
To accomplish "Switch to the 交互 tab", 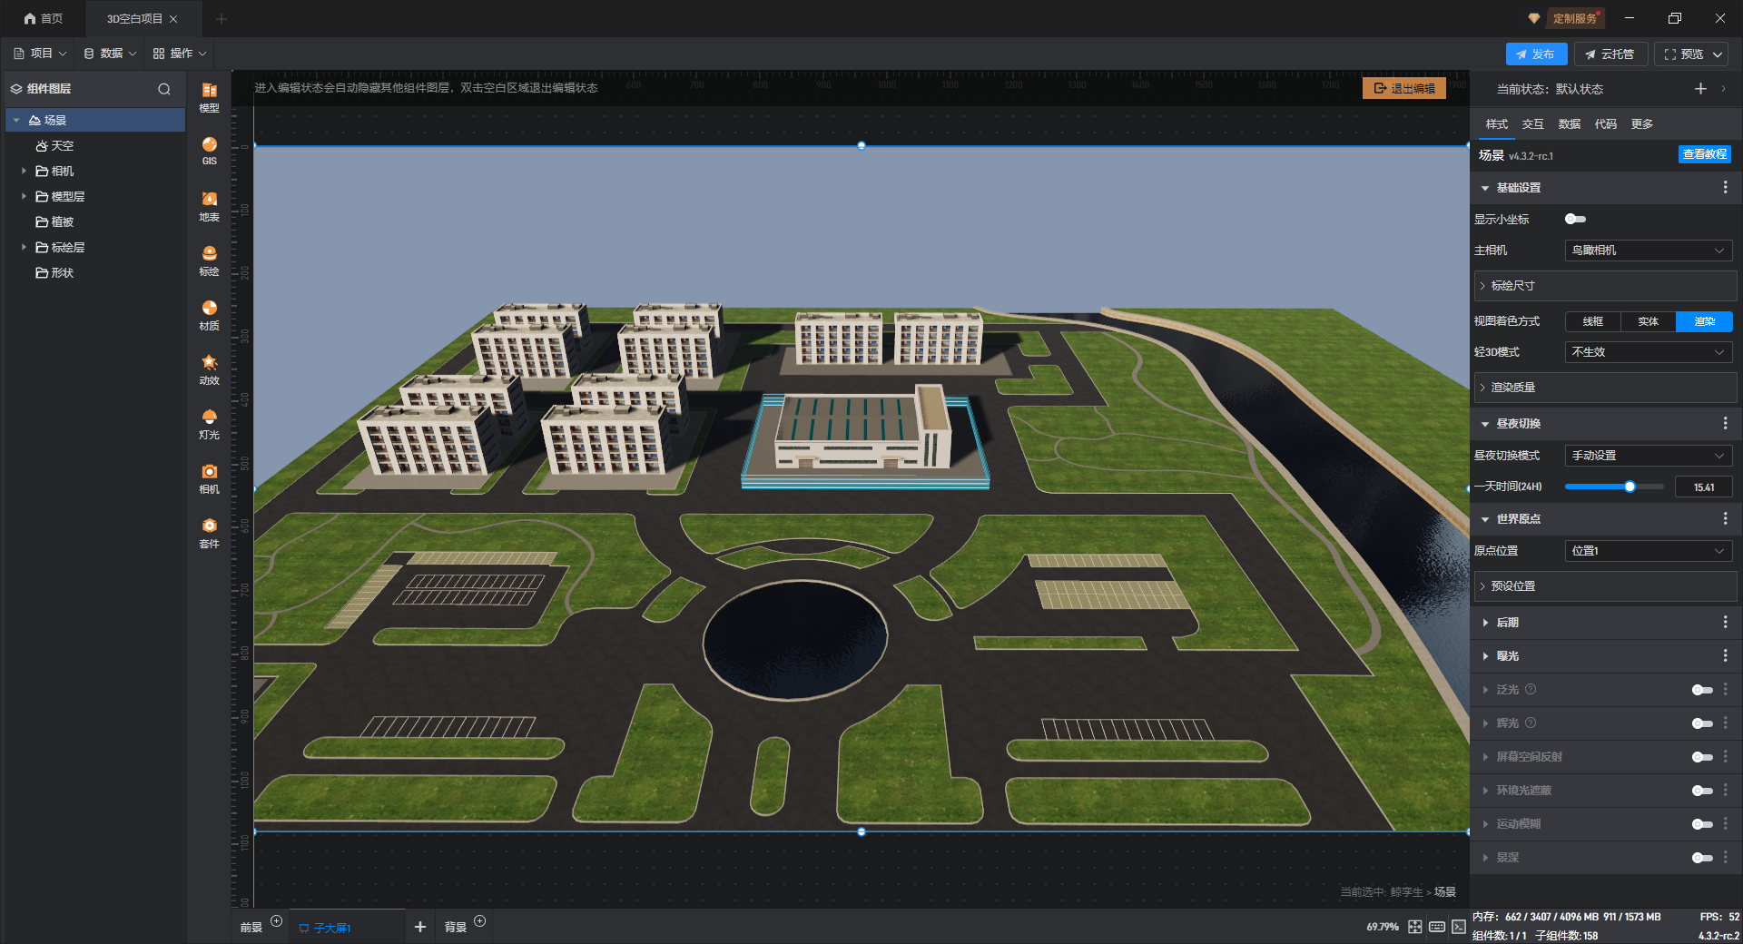I will point(1532,124).
